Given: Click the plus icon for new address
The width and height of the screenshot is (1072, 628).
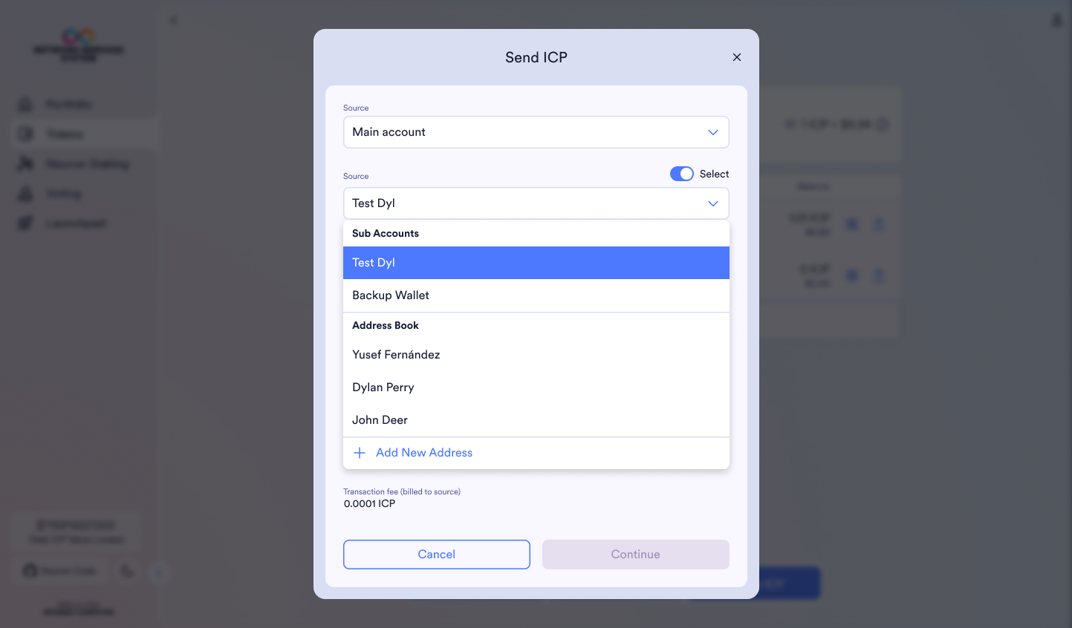Looking at the screenshot, I should [360, 453].
